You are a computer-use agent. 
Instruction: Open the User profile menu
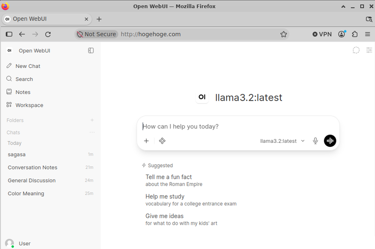[50, 243]
